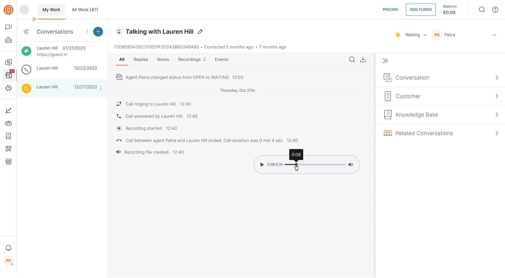This screenshot has width=505, height=278.
Task: Open the global search icon in header
Action: pos(482,10)
